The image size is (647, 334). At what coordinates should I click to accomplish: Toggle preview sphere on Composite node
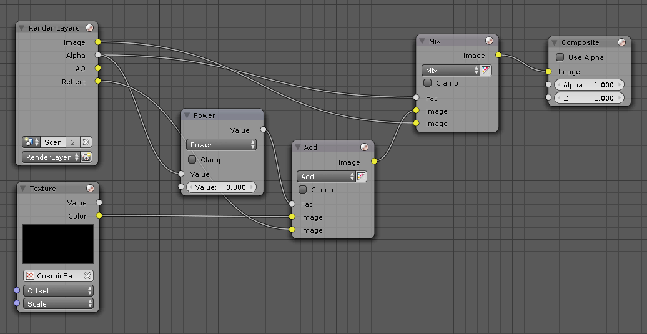click(x=622, y=42)
